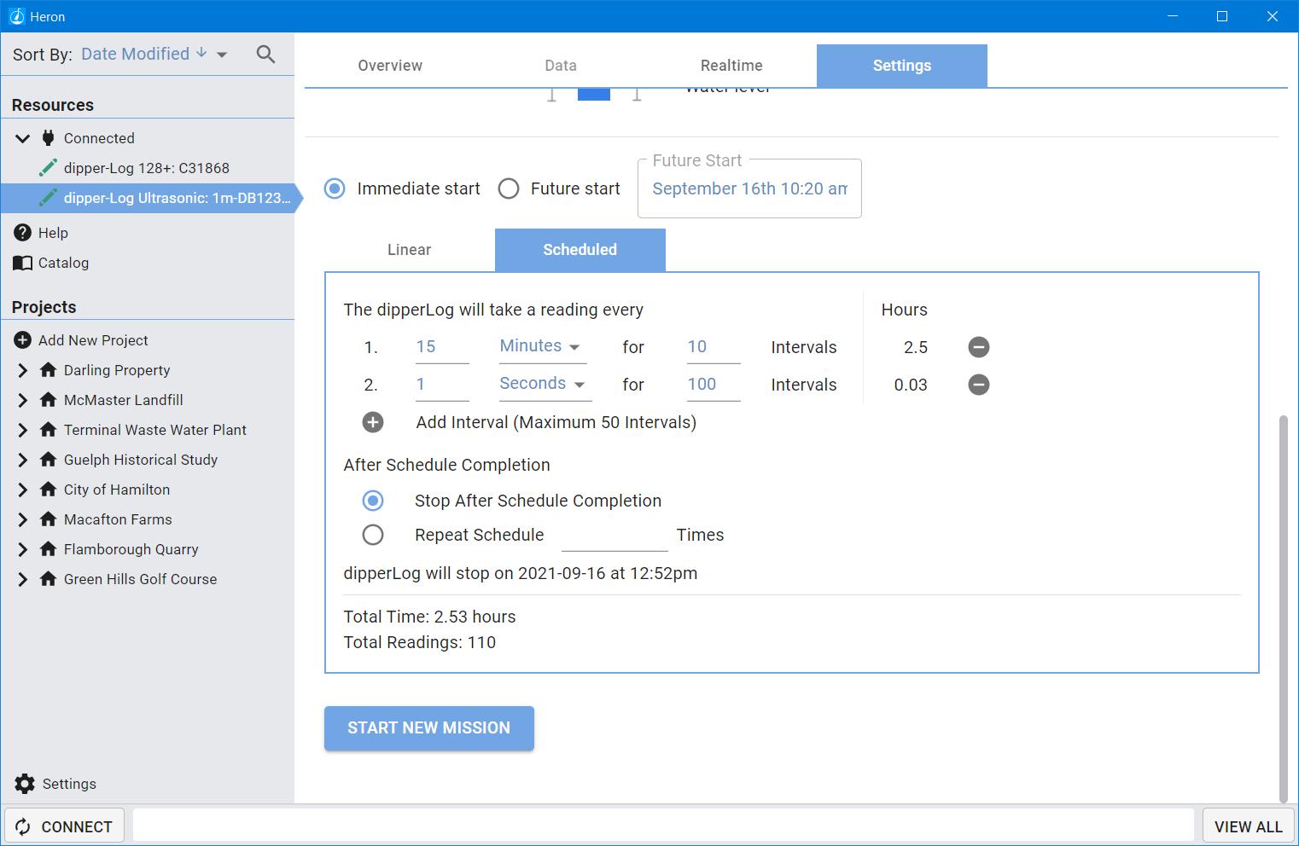Click the Catalog book icon
This screenshot has width=1299, height=846.
23,263
